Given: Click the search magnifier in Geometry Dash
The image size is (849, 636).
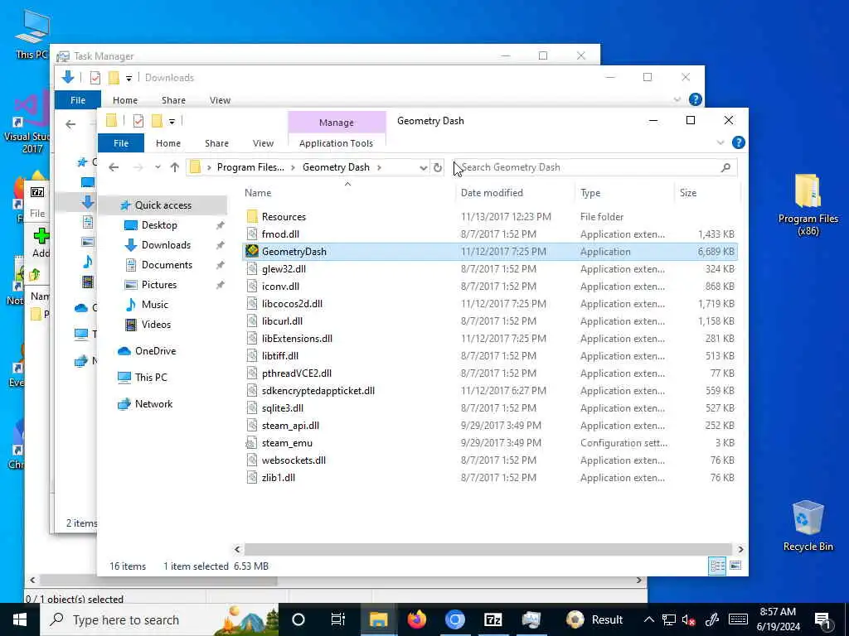Looking at the screenshot, I should [x=725, y=167].
